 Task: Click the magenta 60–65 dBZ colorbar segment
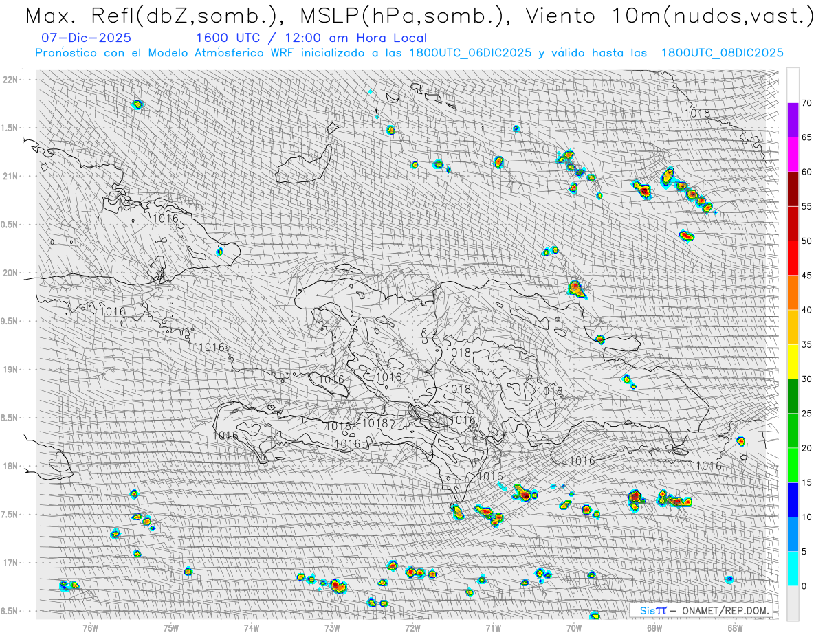point(793,155)
